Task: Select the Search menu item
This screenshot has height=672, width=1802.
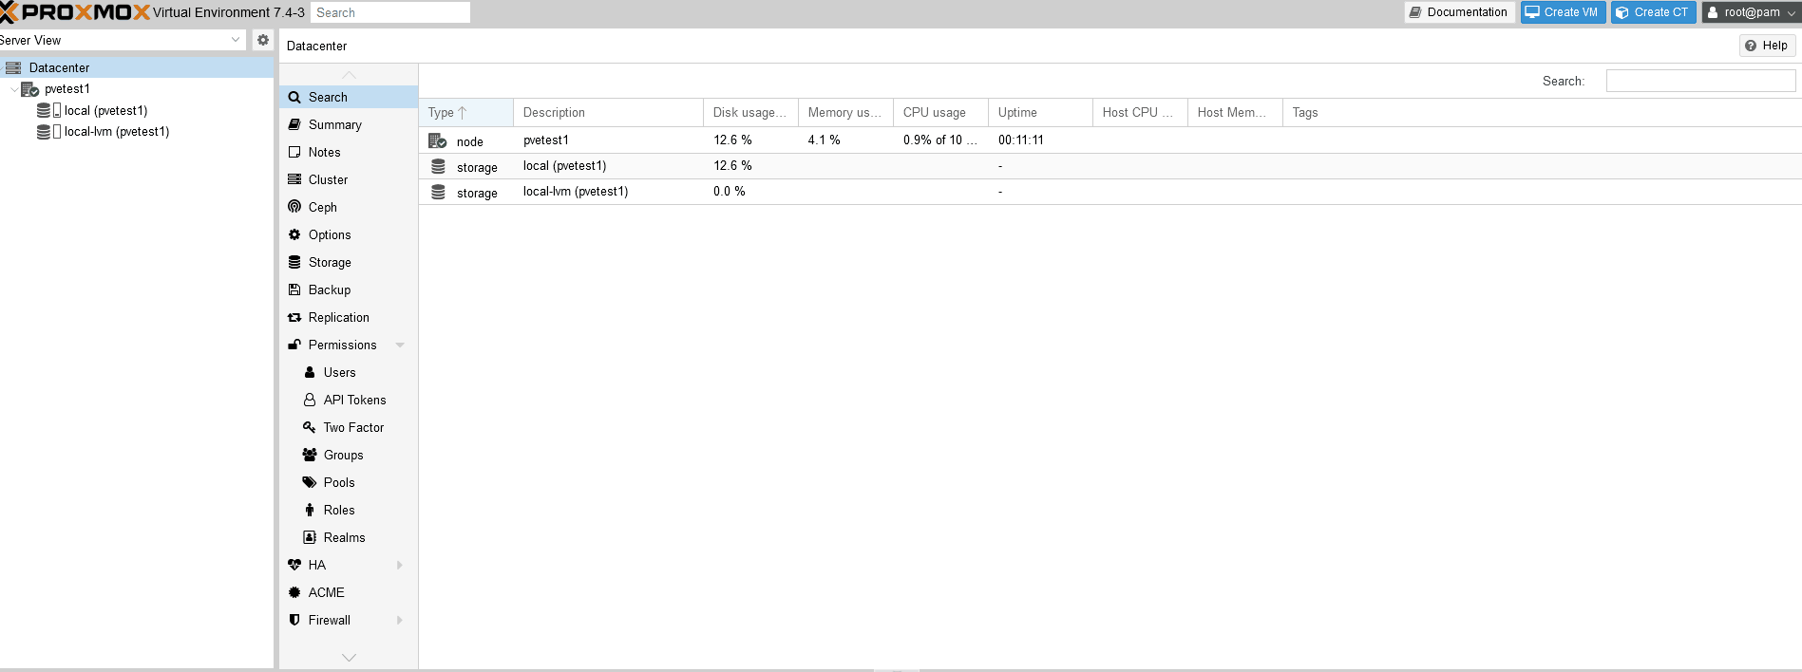Action: [x=349, y=97]
